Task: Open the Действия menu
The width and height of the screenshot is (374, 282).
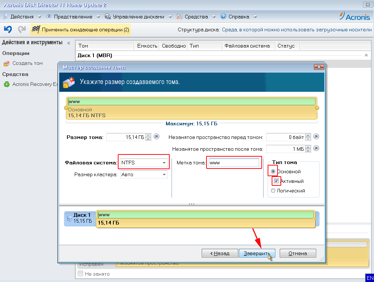Action: (22, 17)
